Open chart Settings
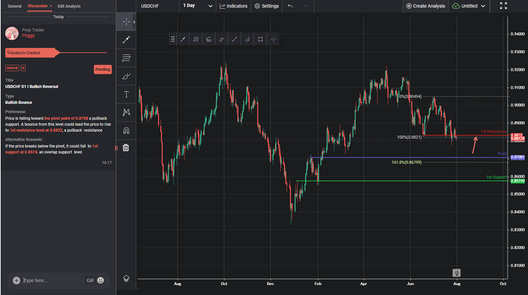The image size is (528, 295). click(x=267, y=6)
